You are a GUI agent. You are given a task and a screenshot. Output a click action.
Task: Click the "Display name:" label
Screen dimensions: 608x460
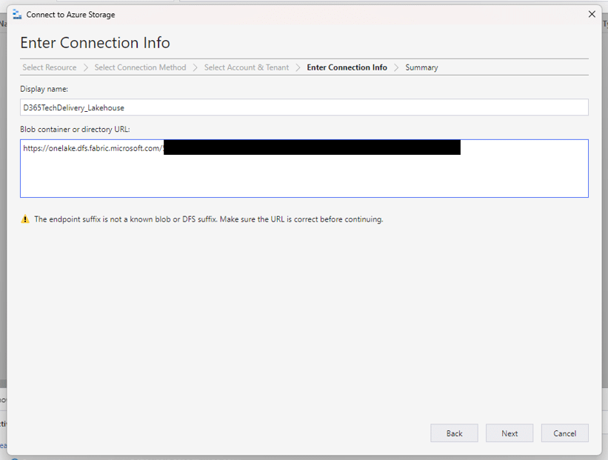tap(44, 89)
